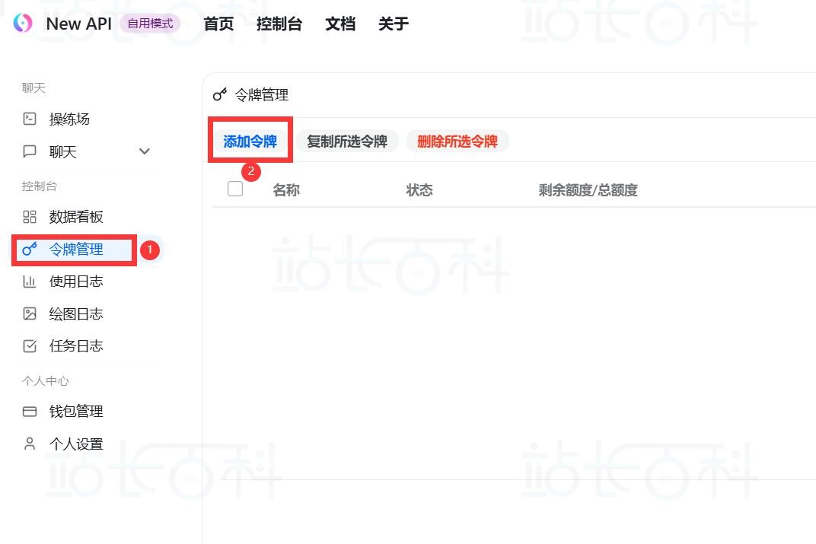
Task: Go to 首页 in top navigation
Action: [x=218, y=24]
